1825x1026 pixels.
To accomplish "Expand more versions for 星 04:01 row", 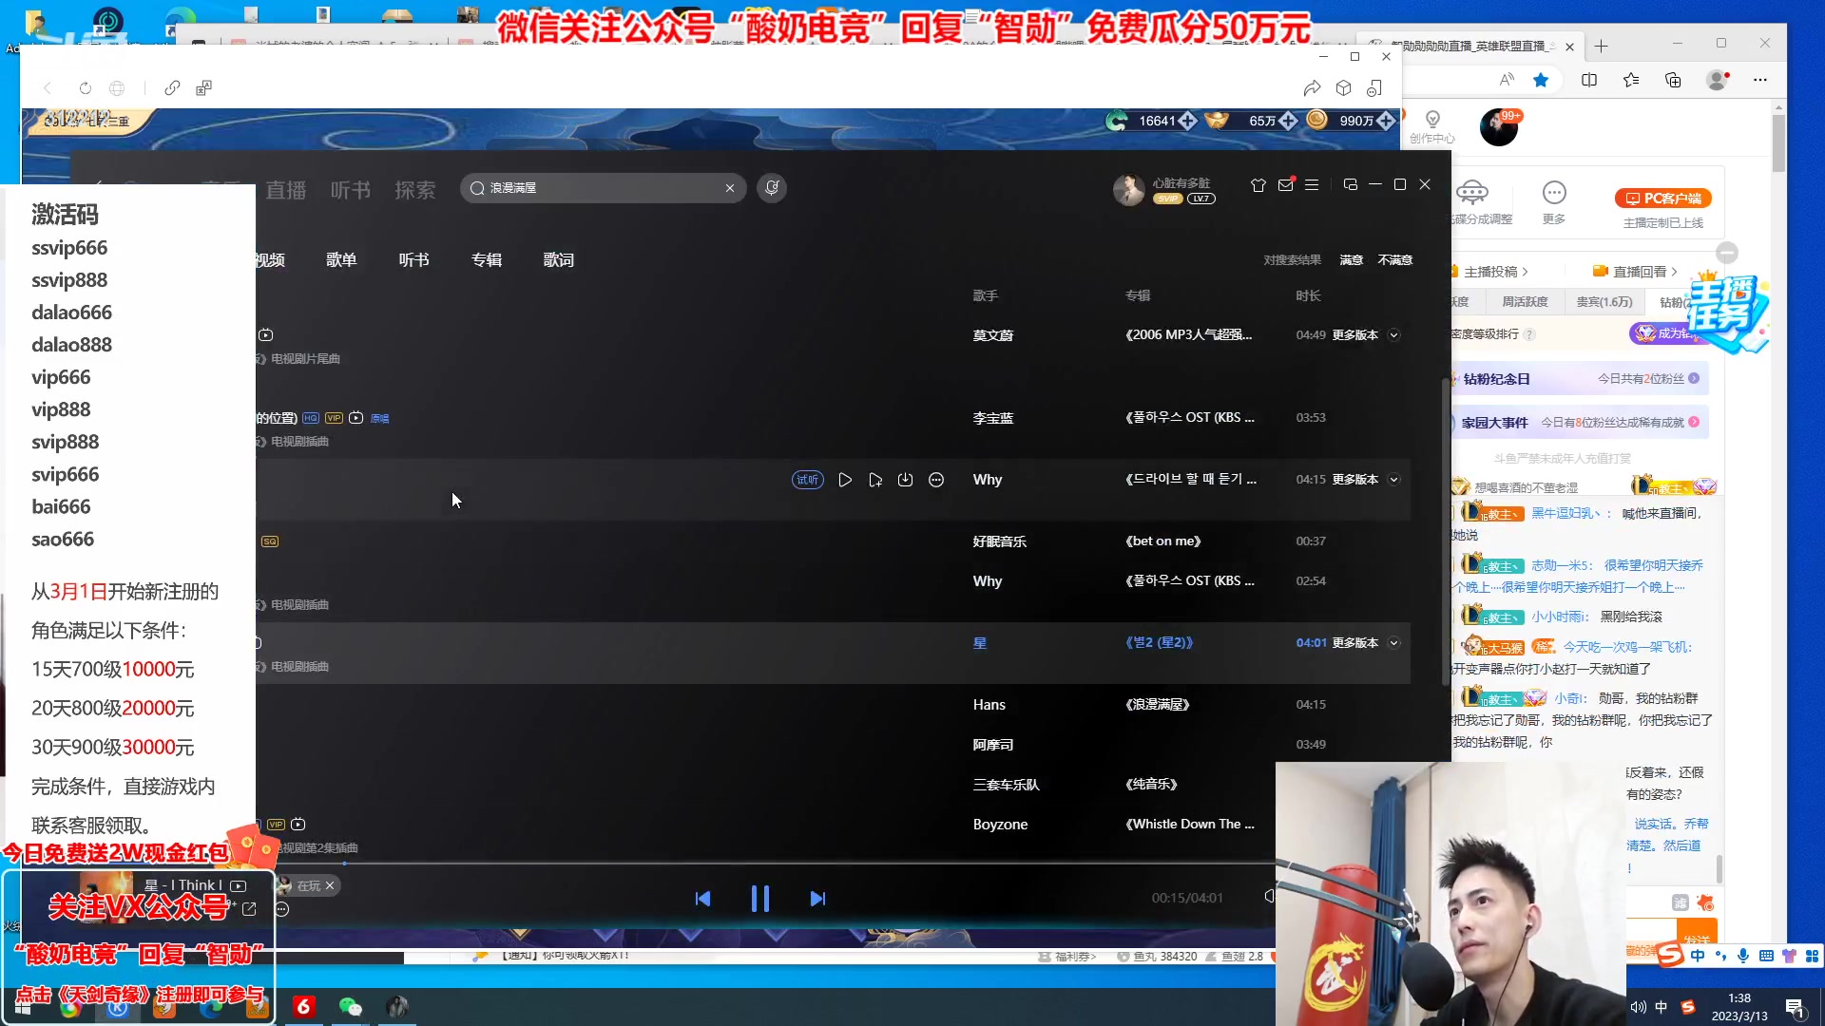I will pyautogui.click(x=1394, y=643).
